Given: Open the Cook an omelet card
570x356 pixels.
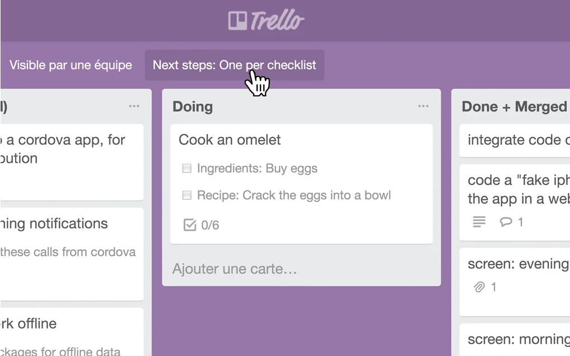Looking at the screenshot, I should coord(229,140).
